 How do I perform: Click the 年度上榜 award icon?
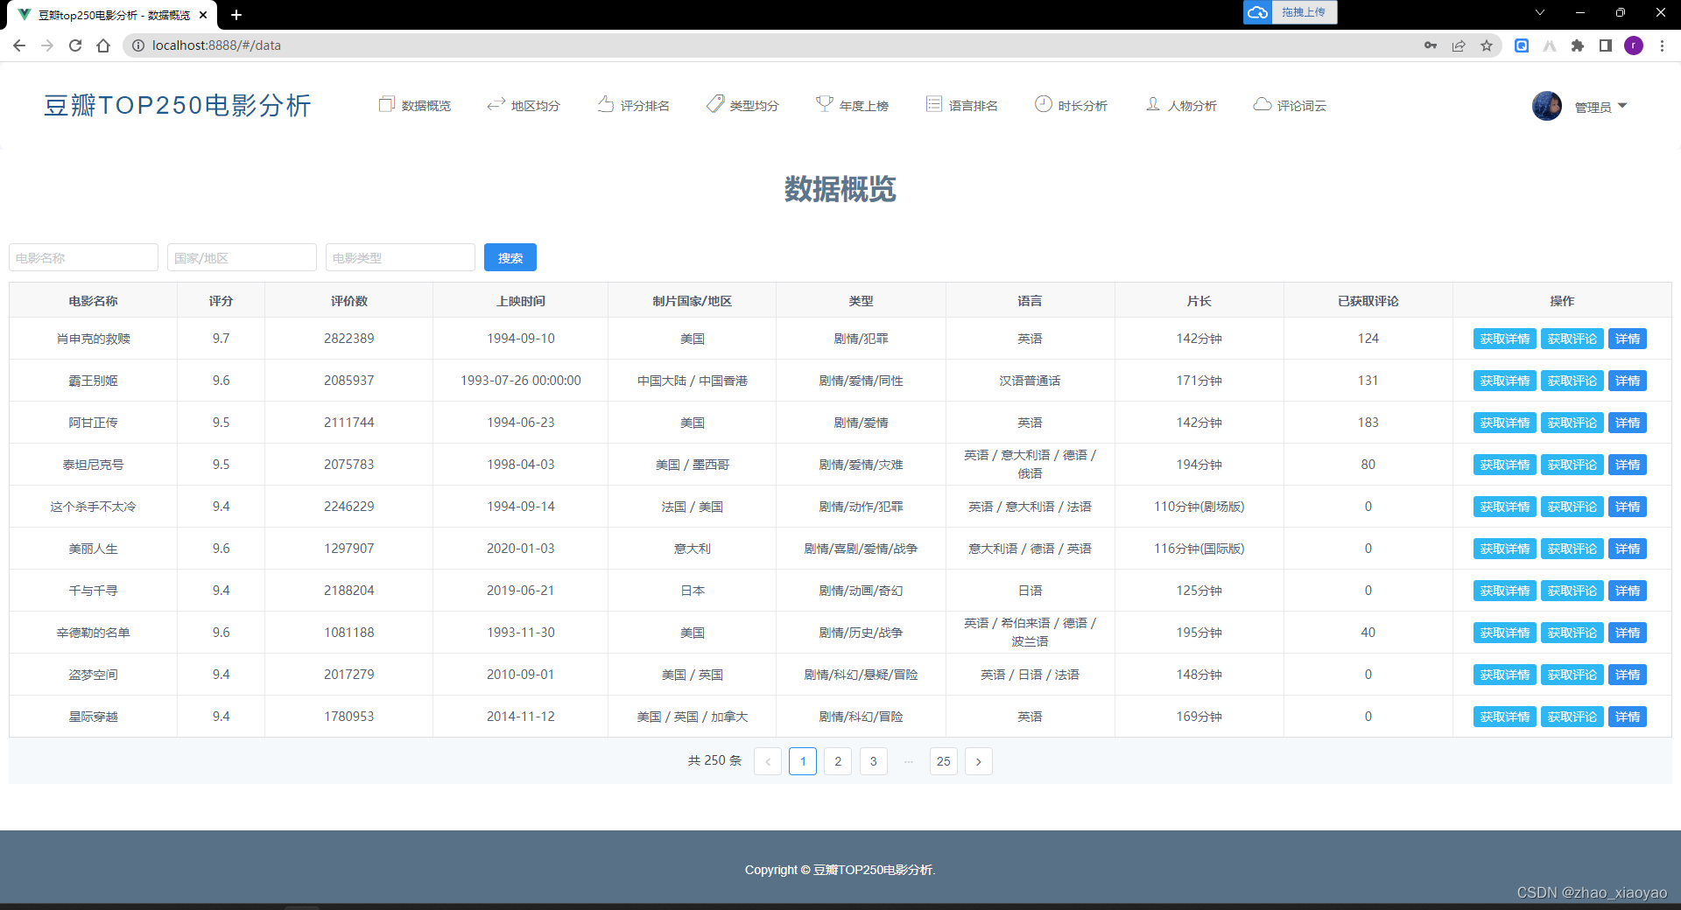click(824, 103)
